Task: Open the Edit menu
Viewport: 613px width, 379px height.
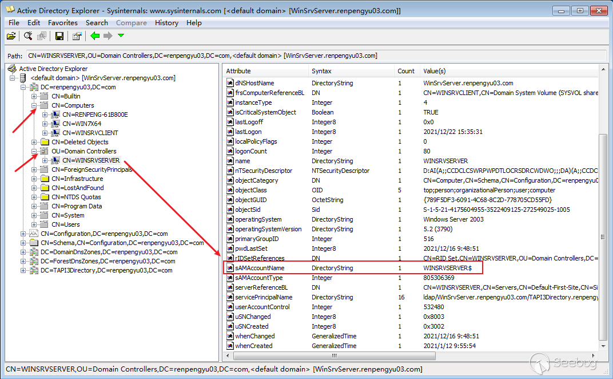Action: [34, 23]
